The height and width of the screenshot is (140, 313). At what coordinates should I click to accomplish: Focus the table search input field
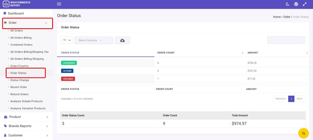286,40
